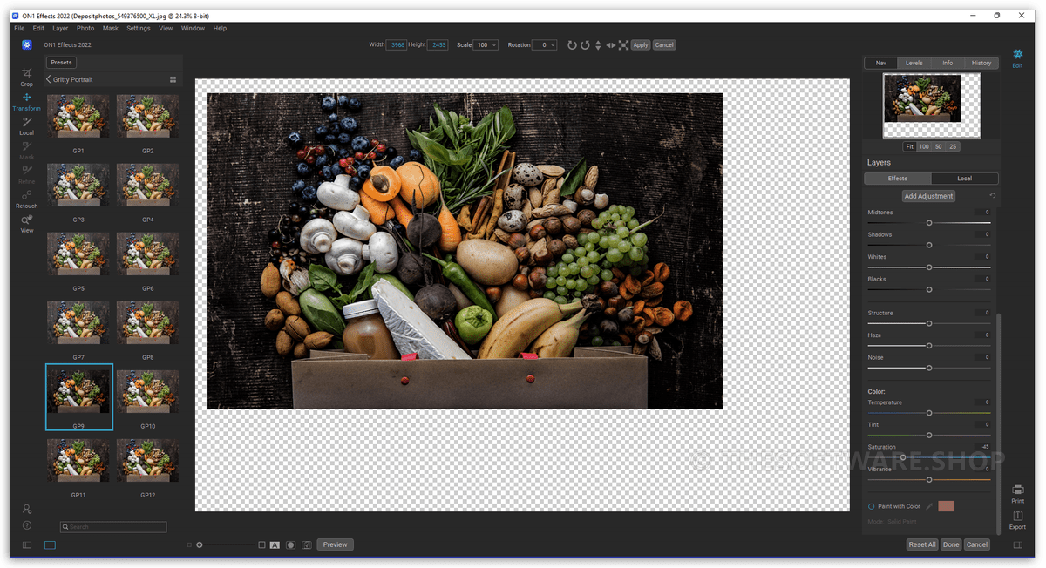Click the Paint with Color swatch
The image size is (1046, 568).
(947, 506)
